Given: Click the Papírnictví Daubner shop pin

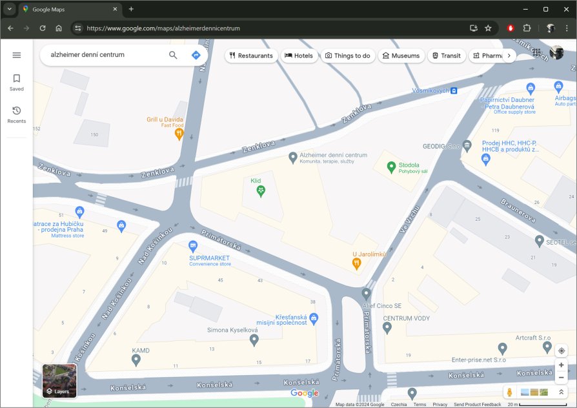Looking at the screenshot, I should pos(531,88).
